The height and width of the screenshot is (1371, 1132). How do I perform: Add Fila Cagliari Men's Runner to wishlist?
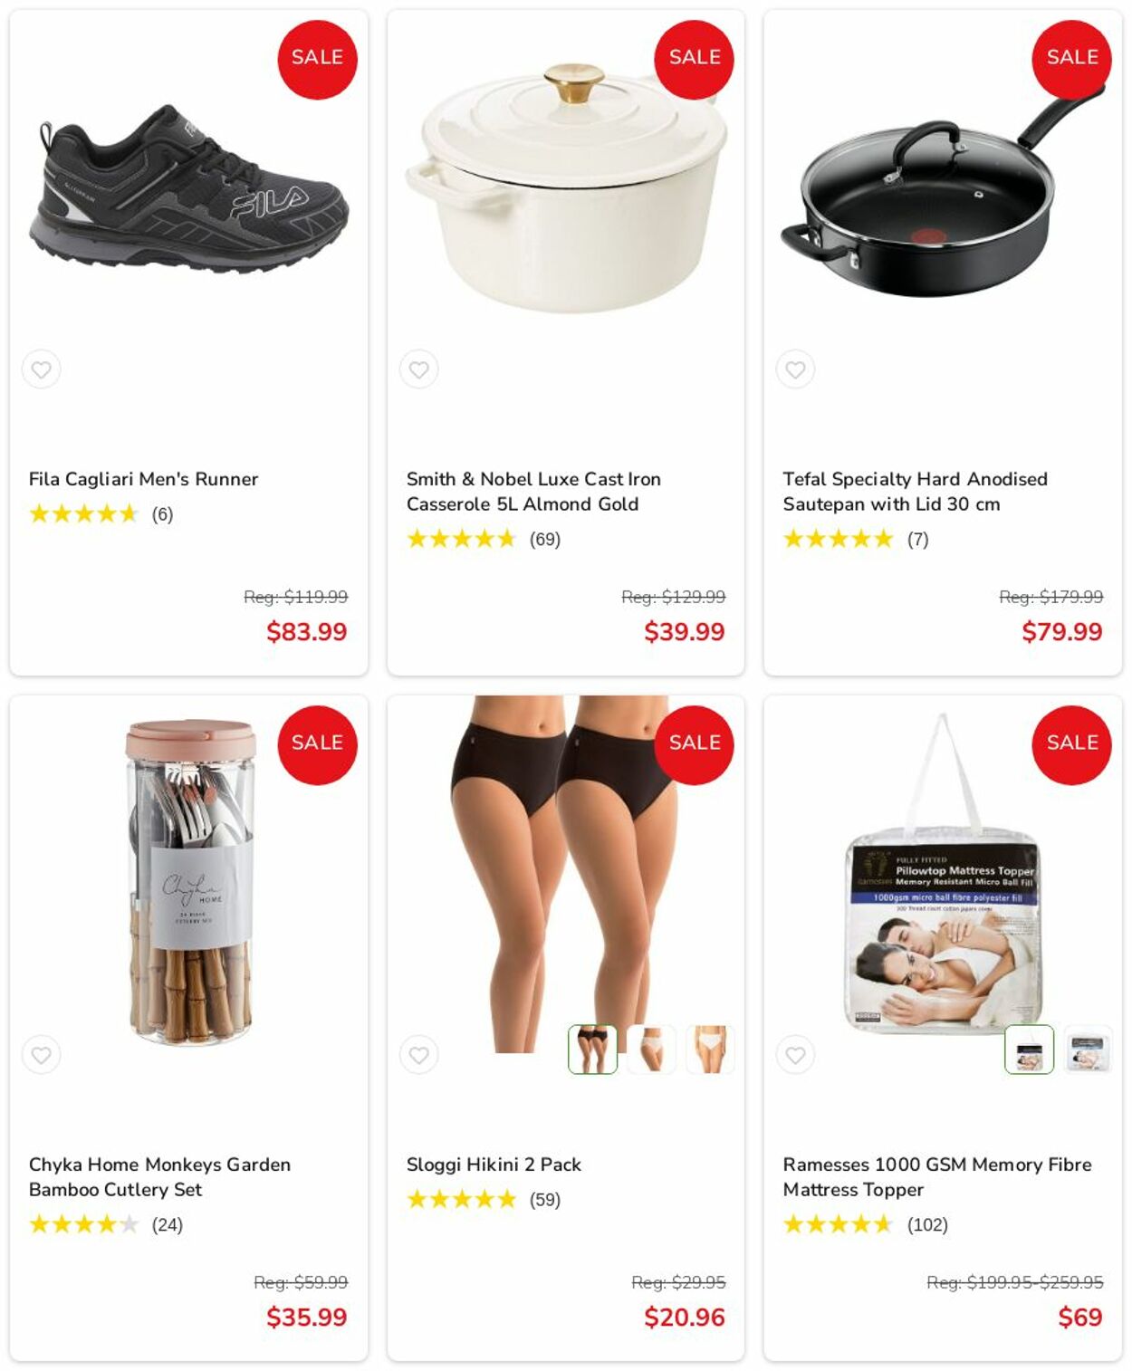pyautogui.click(x=42, y=369)
